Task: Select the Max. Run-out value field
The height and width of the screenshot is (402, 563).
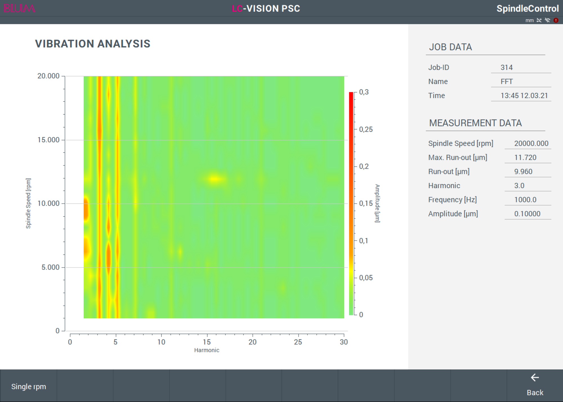Action: [528, 158]
